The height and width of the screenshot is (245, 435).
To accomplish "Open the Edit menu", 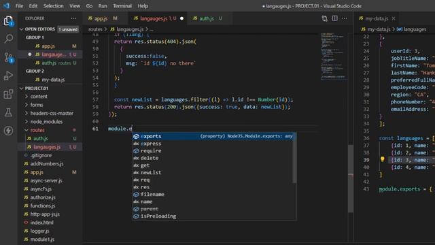I will (x=33, y=6).
